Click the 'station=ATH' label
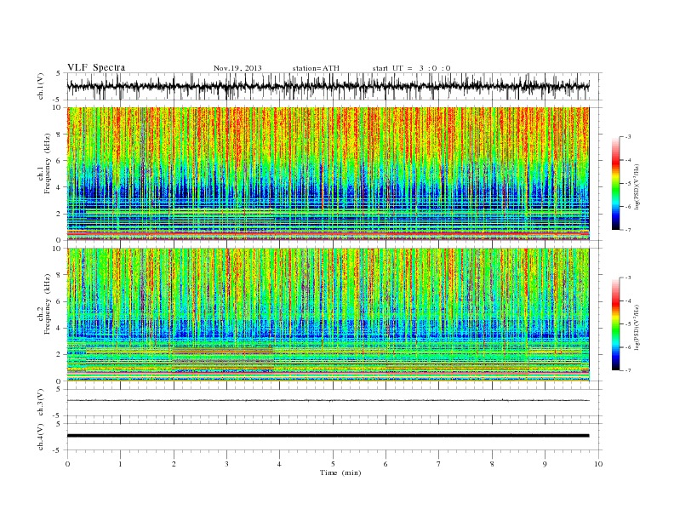This screenshot has width=674, height=521. (x=316, y=68)
